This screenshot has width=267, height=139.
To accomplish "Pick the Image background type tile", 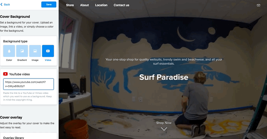I will click(x=35, y=51).
